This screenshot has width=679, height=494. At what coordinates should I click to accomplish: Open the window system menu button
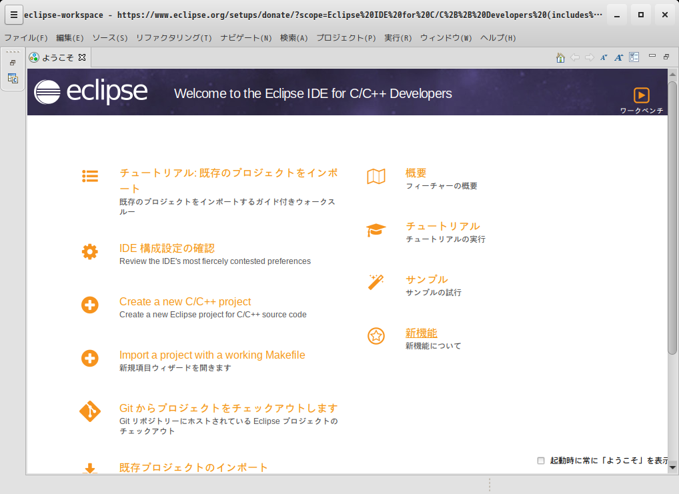point(14,15)
